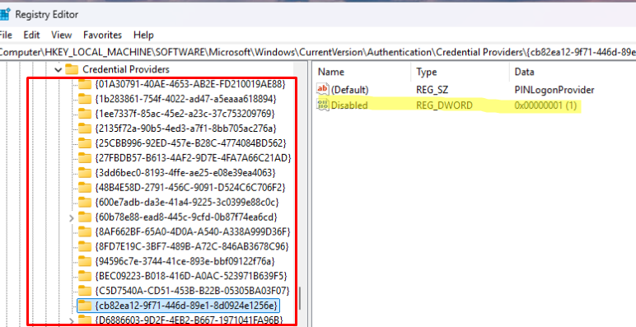This screenshot has width=636, height=327.
Task: Select key {8AF662BF-65A0-4D0A-A540-A338A999D36F}
Action: (x=193, y=231)
